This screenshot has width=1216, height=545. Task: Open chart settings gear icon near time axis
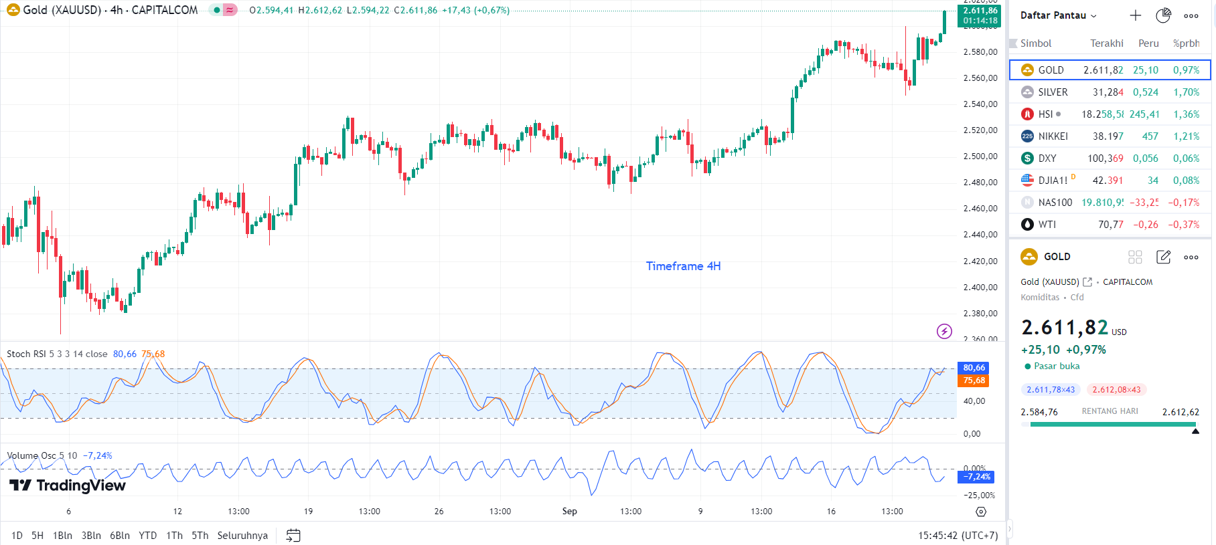[x=981, y=512]
